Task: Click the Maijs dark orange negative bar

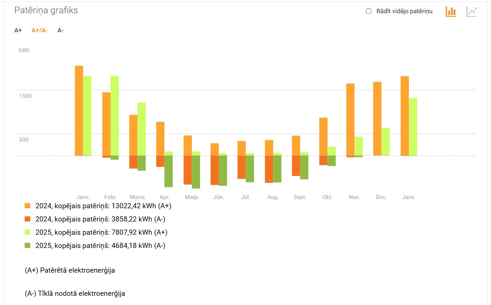Action: click(x=187, y=170)
